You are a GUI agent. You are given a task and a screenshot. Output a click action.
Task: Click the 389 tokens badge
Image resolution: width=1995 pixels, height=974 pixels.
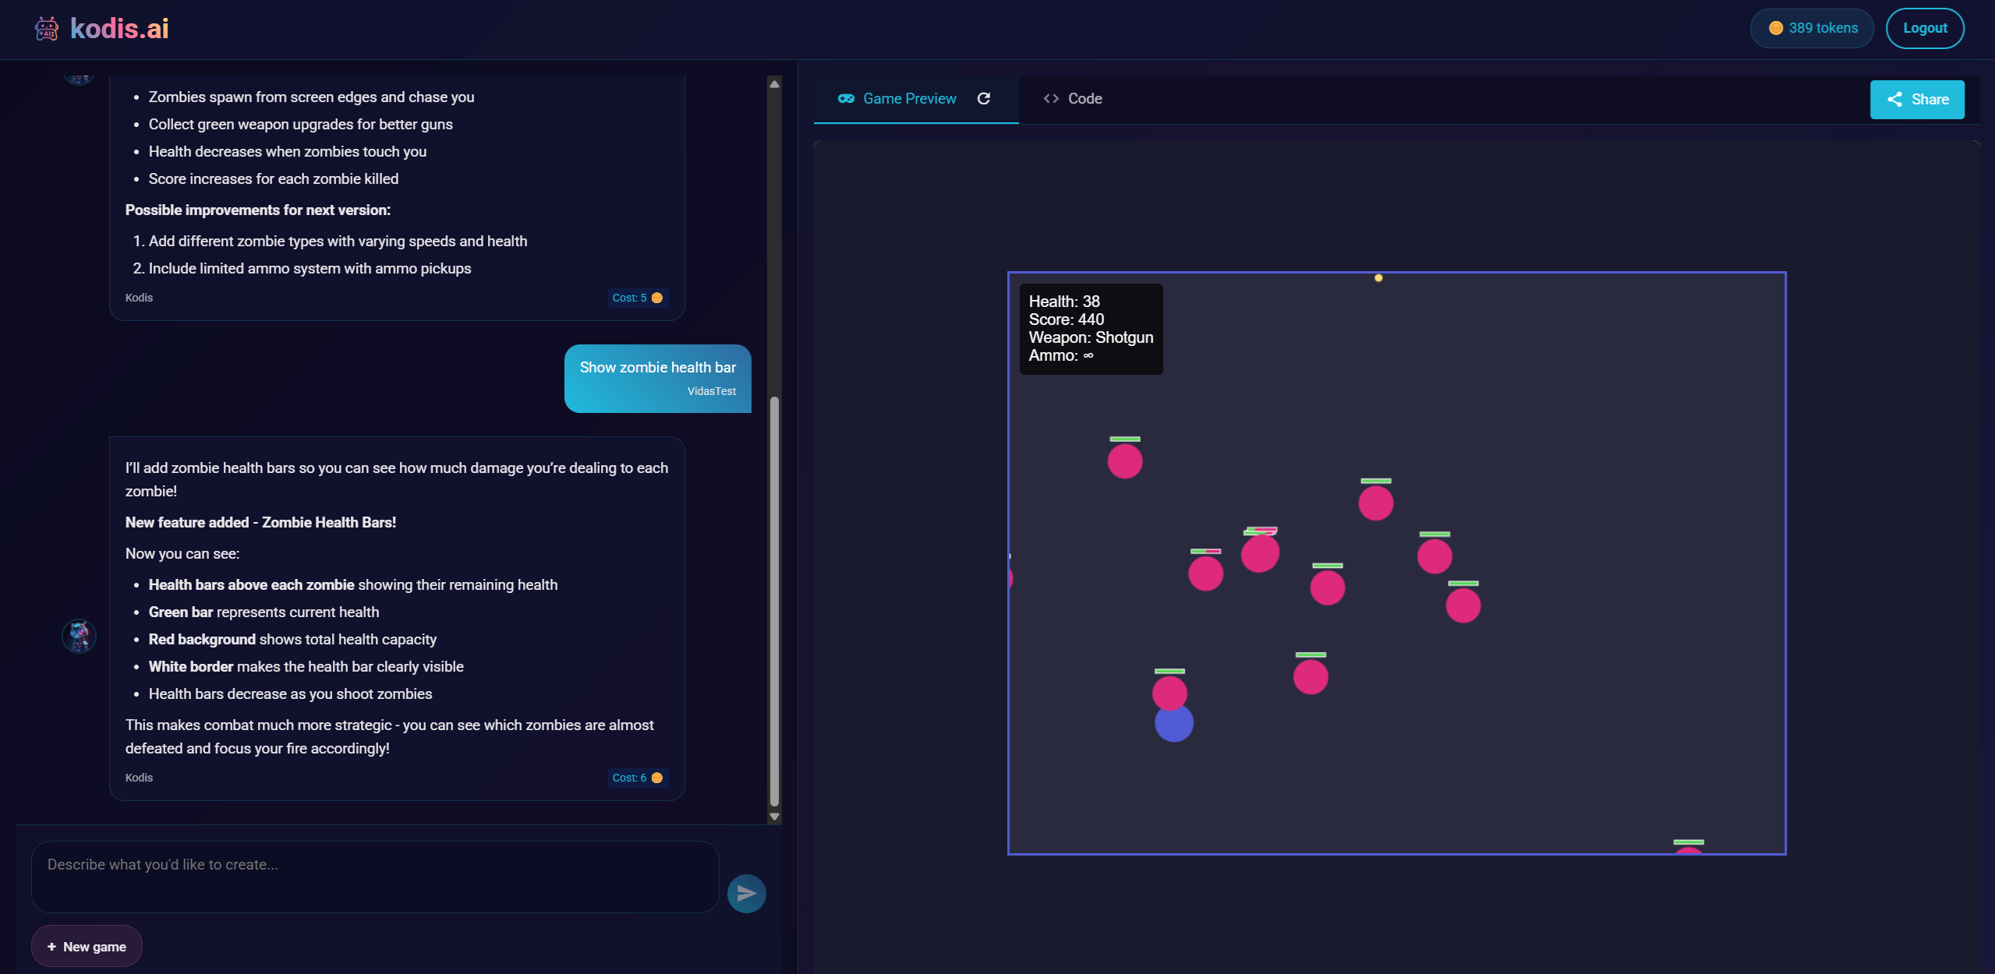(1811, 27)
